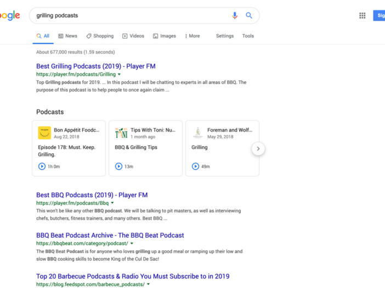Open Best Grilling Podcasts (2019) result

pos(96,66)
